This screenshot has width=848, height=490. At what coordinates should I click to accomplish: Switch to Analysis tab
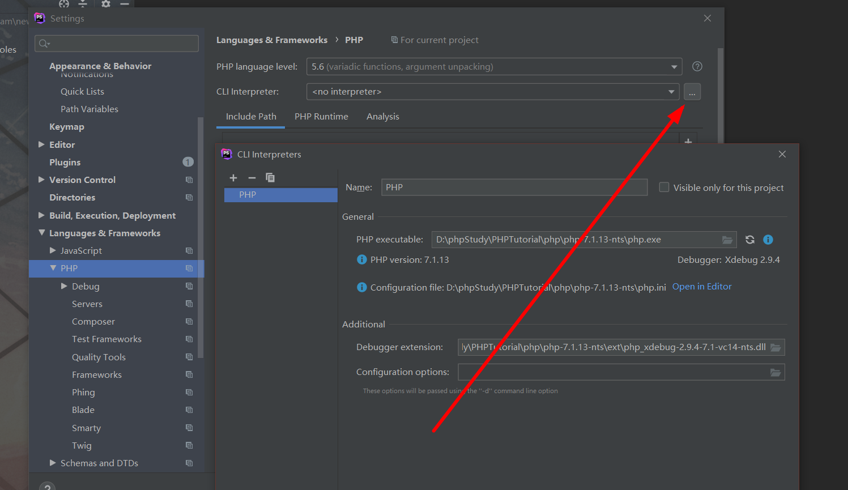[x=383, y=117]
